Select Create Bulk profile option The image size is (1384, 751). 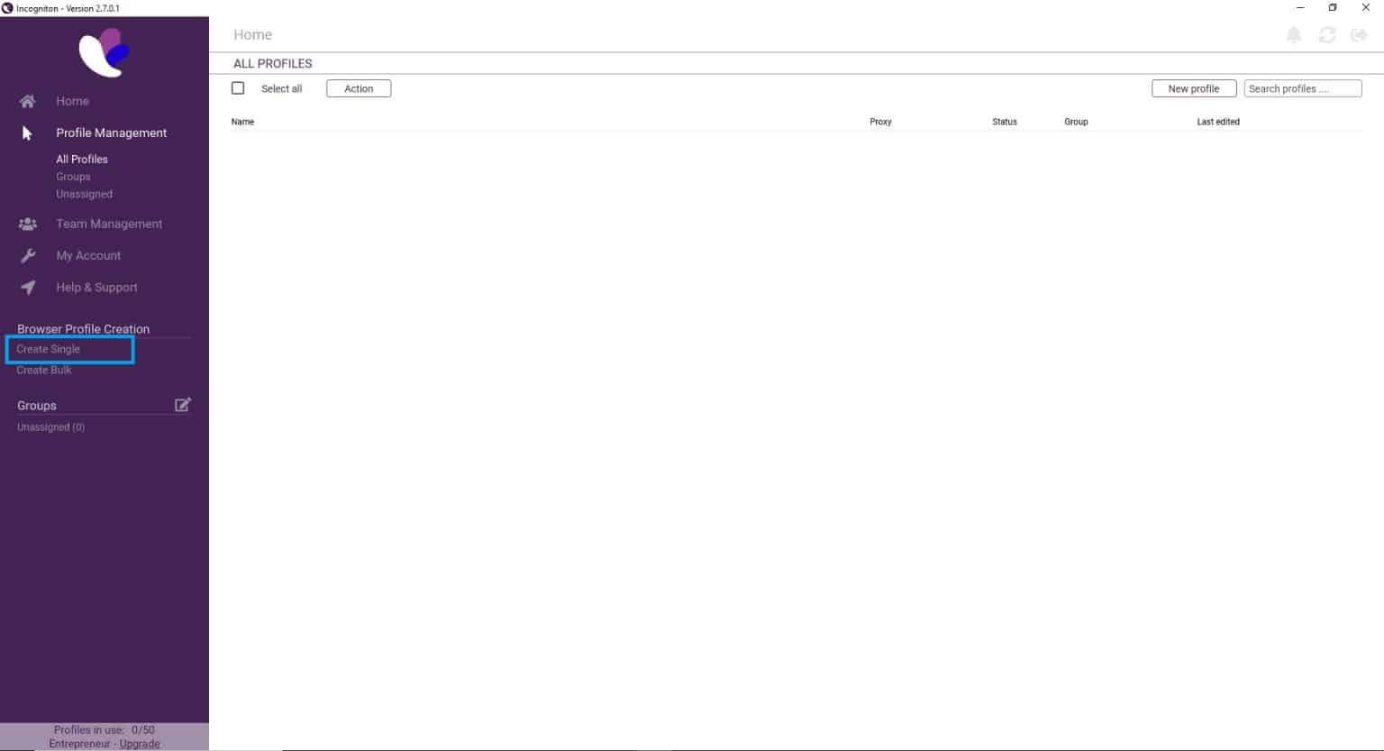point(44,370)
